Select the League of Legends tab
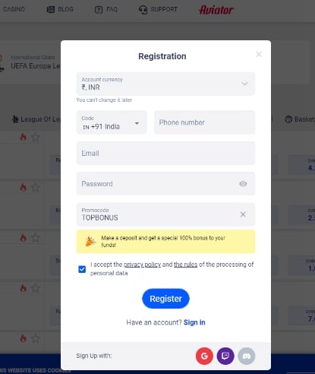 [36, 119]
